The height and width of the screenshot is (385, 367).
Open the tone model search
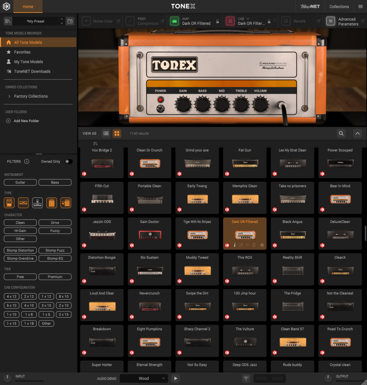[341, 133]
